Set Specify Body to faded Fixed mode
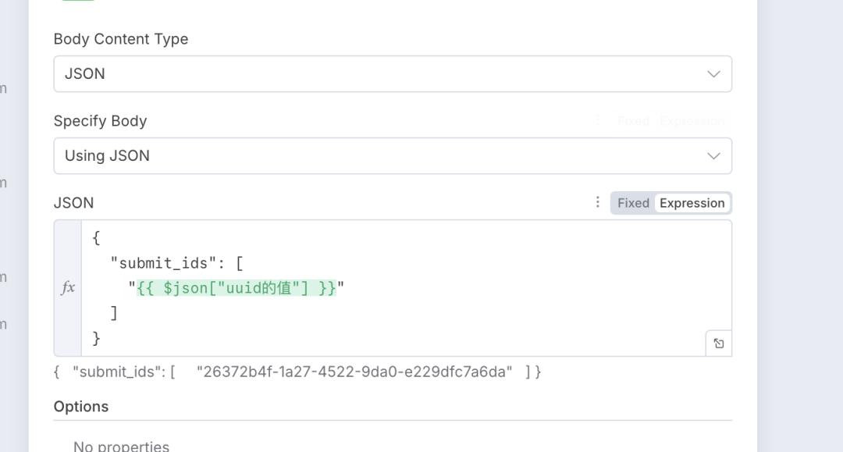 click(633, 121)
